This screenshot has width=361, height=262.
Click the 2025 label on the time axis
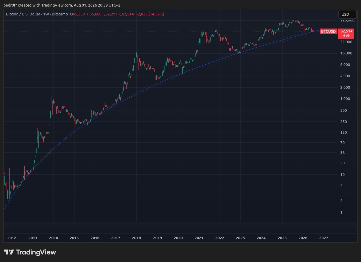click(282, 238)
